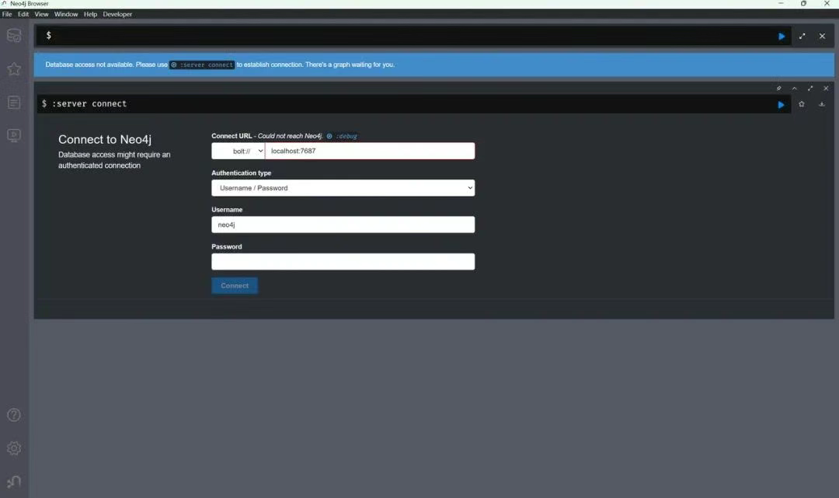Image resolution: width=839 pixels, height=498 pixels.
Task: Collapse the :server connect frame
Action: click(x=795, y=89)
